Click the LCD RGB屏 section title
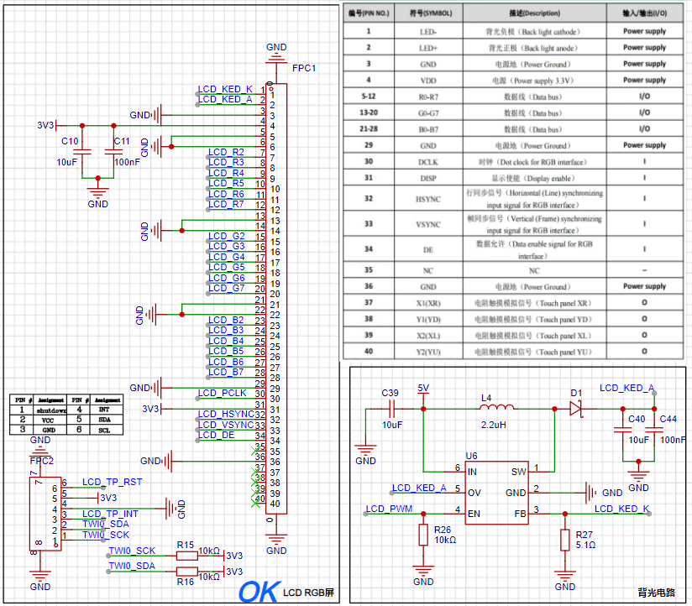 point(308,593)
